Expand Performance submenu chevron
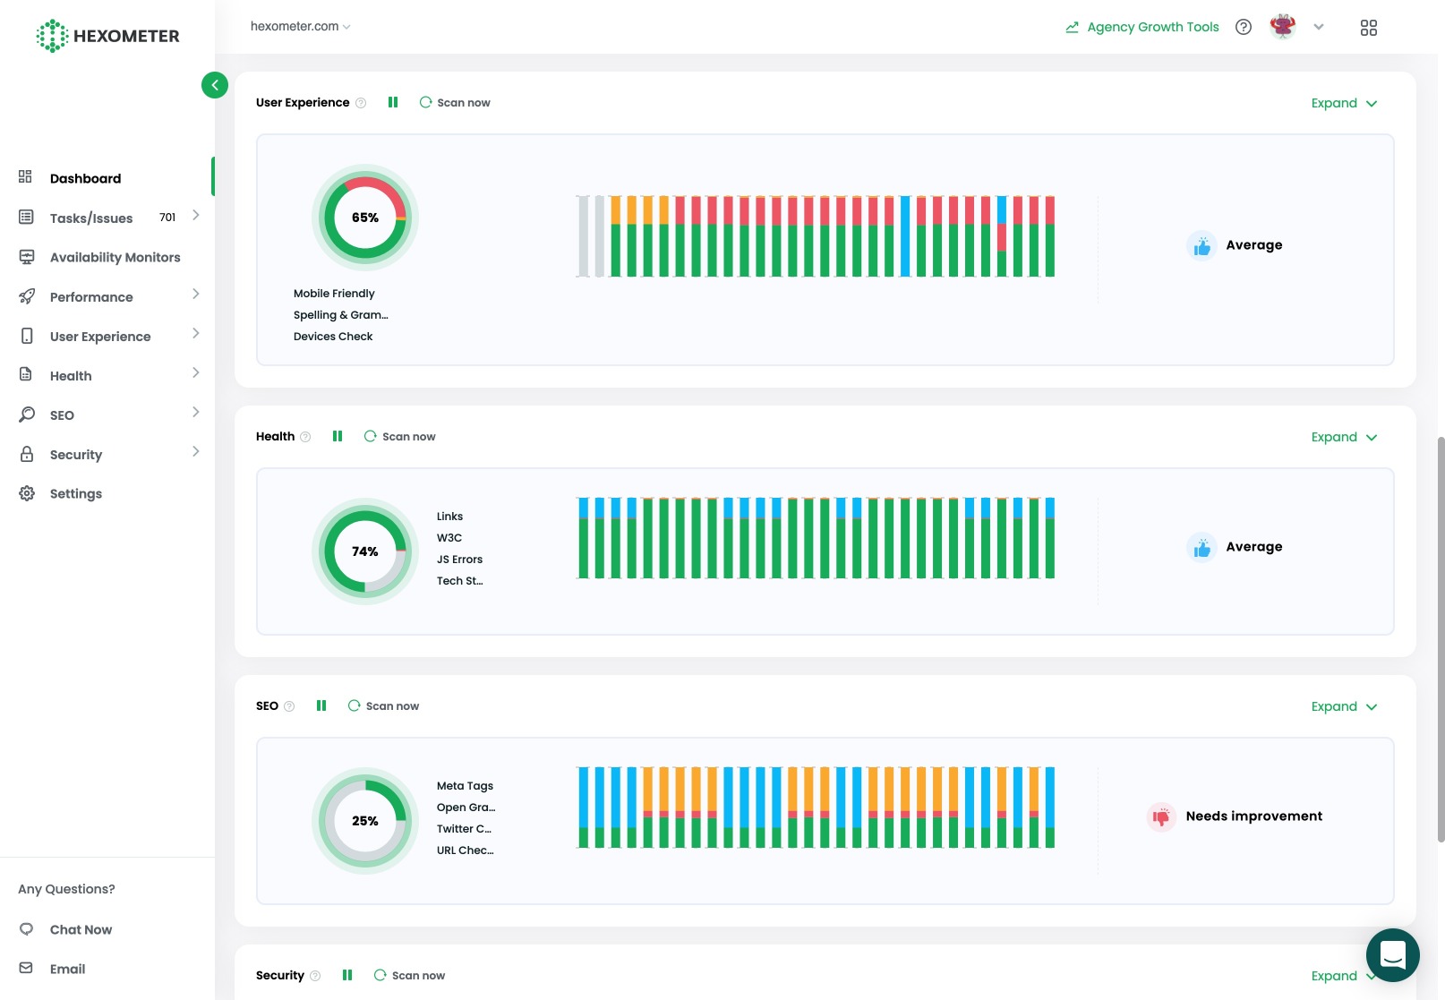1445x1000 pixels. tap(195, 295)
